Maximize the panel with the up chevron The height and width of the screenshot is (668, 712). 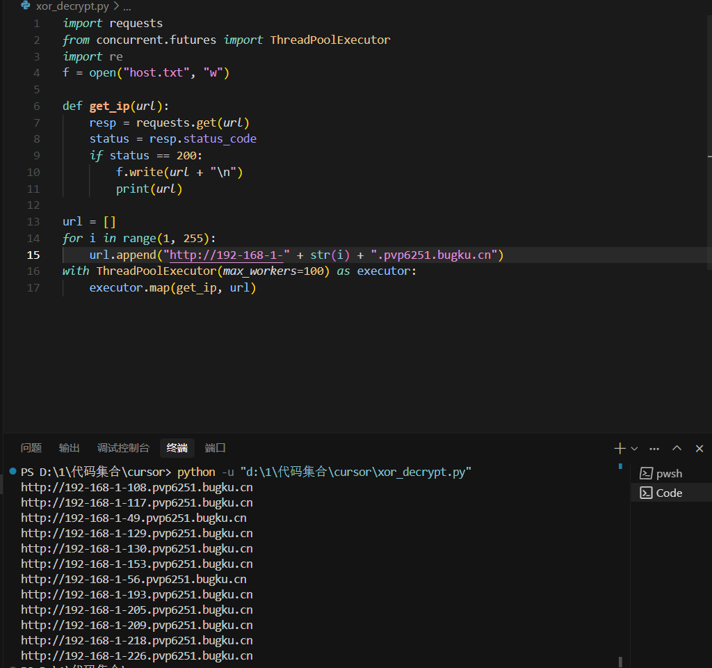[677, 449]
